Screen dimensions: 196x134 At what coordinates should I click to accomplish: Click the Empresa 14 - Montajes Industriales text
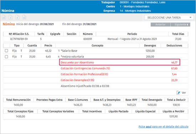(x=135, y=11)
